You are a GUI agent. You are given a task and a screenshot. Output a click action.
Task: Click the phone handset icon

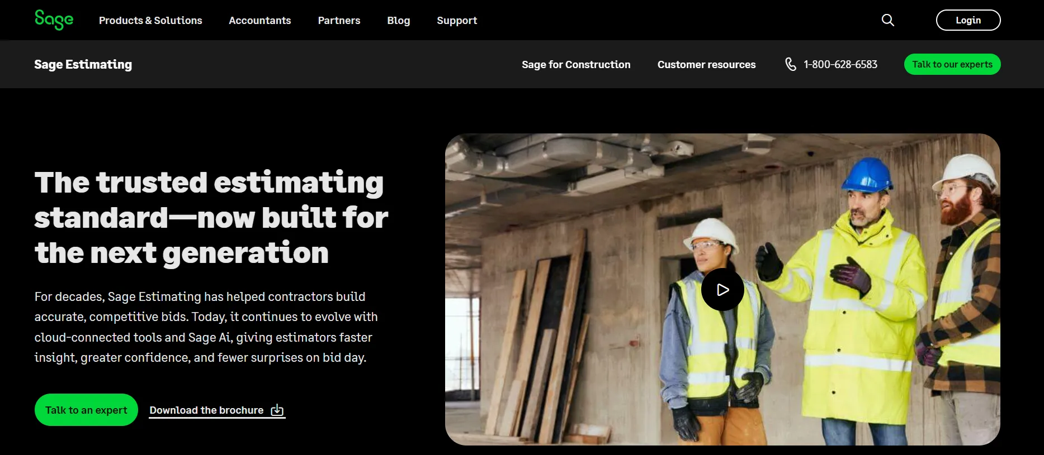pos(790,64)
